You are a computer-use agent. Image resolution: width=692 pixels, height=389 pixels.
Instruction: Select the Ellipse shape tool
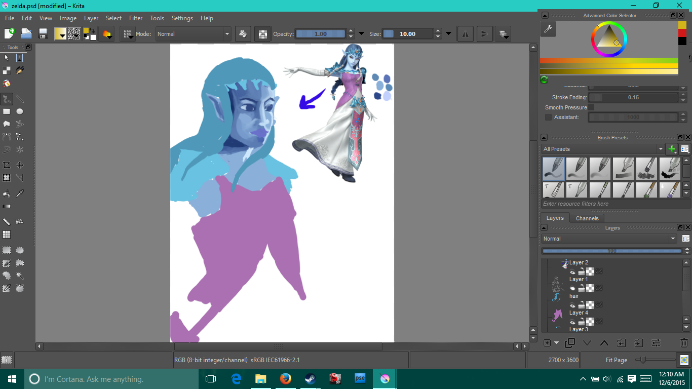coord(20,111)
